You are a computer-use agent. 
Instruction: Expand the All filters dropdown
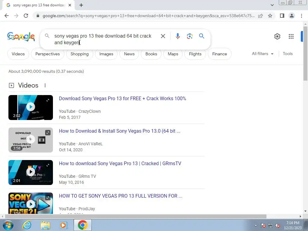(263, 54)
